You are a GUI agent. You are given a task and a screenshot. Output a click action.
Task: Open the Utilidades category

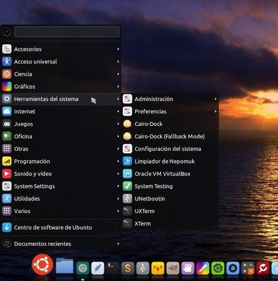(x=60, y=199)
